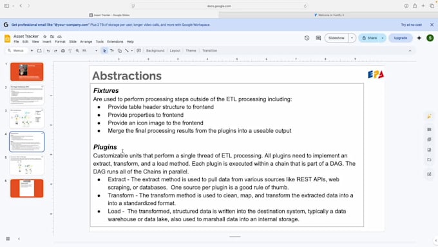Viewport: 438px width, 247px height.
Task: Expand the line tool dropdown arrow
Action: point(132,51)
